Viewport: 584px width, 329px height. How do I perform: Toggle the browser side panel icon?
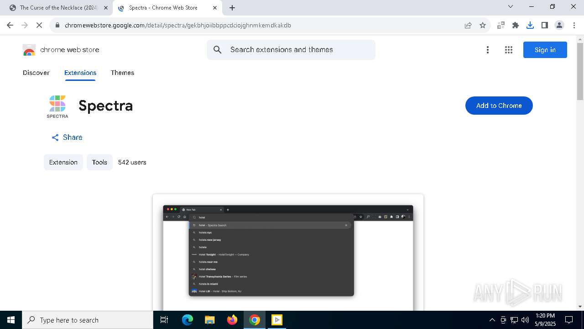545,25
